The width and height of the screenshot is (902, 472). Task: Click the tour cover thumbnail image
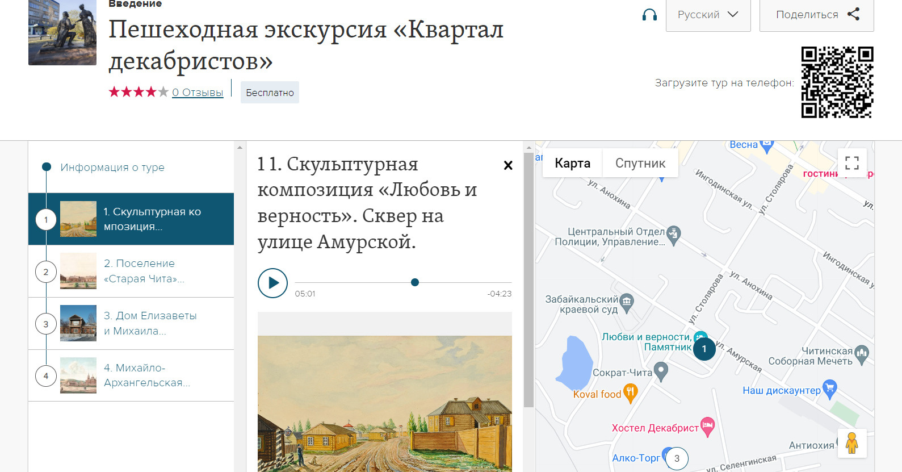[x=62, y=32]
